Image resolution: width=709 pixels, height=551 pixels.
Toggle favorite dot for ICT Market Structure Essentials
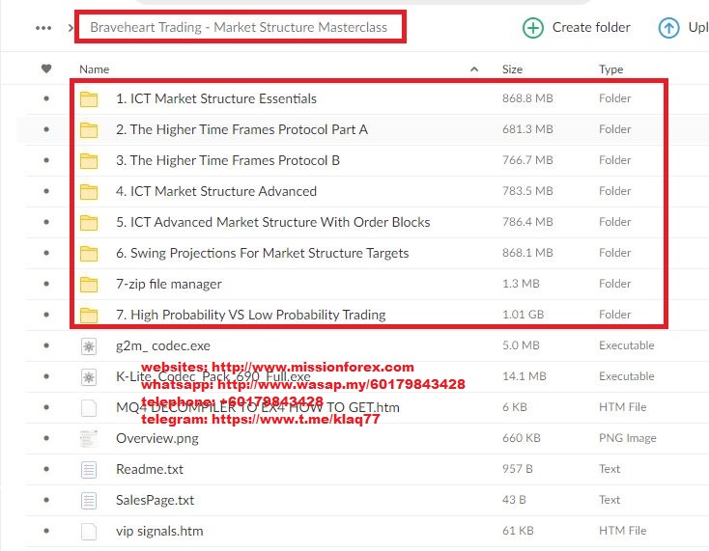[x=46, y=98]
